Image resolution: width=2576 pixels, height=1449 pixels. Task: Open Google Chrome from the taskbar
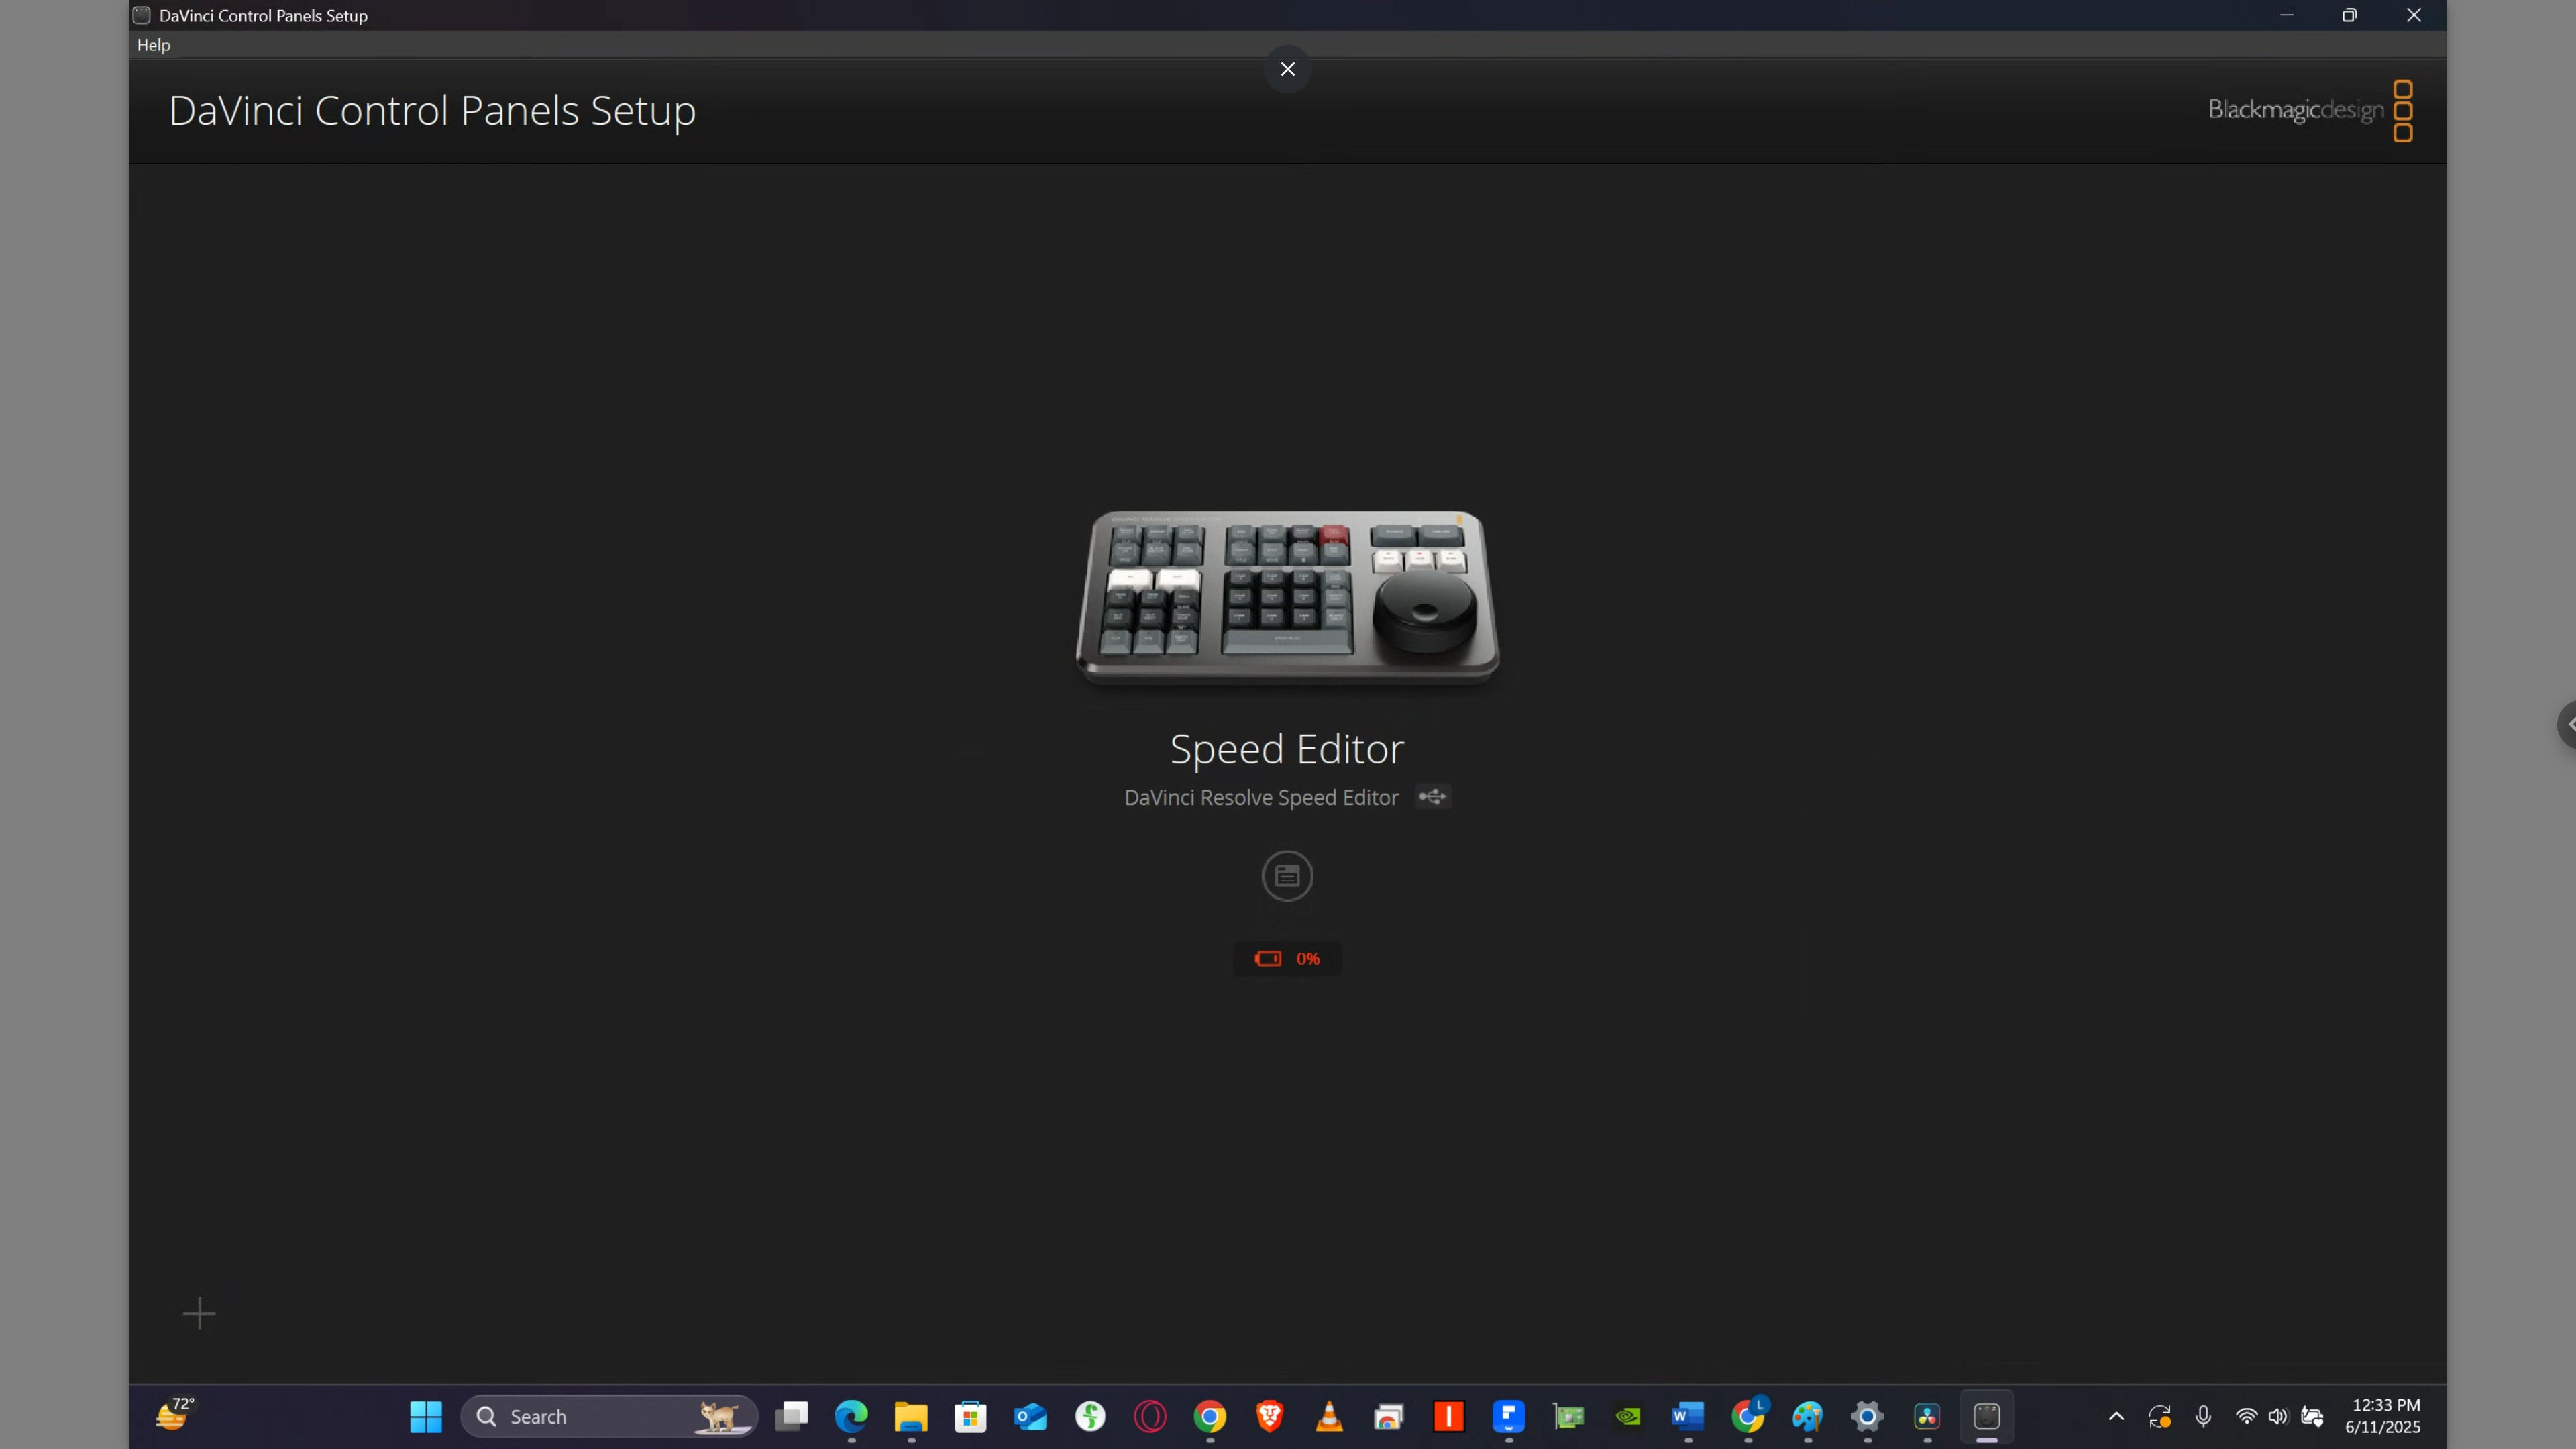[x=1210, y=1416]
